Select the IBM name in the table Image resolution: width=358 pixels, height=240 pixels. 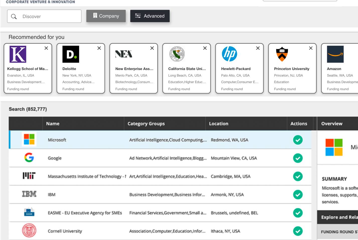coord(52,195)
